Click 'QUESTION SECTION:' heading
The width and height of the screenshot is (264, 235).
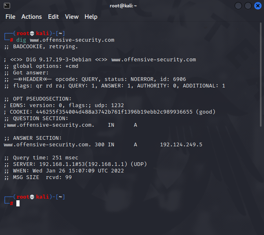click(40, 119)
